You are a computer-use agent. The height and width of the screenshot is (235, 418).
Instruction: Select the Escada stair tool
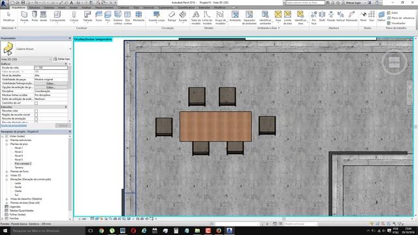pyautogui.click(x=183, y=16)
